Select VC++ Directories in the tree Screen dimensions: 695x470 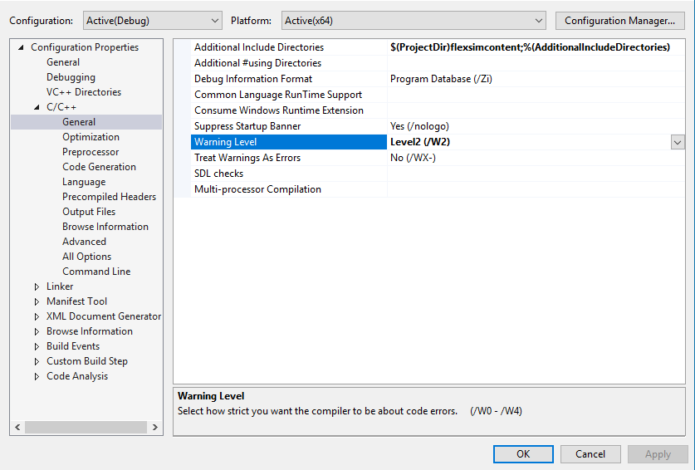tap(84, 92)
